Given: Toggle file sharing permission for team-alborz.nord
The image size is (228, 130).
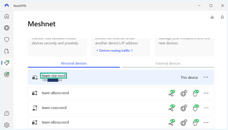Looking at the screenshot, I should pos(172,93).
